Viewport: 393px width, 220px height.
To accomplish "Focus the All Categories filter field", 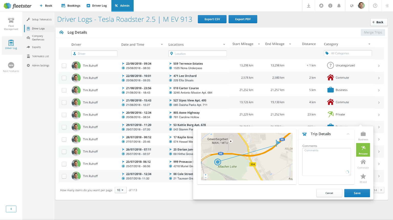I will 348,53.
